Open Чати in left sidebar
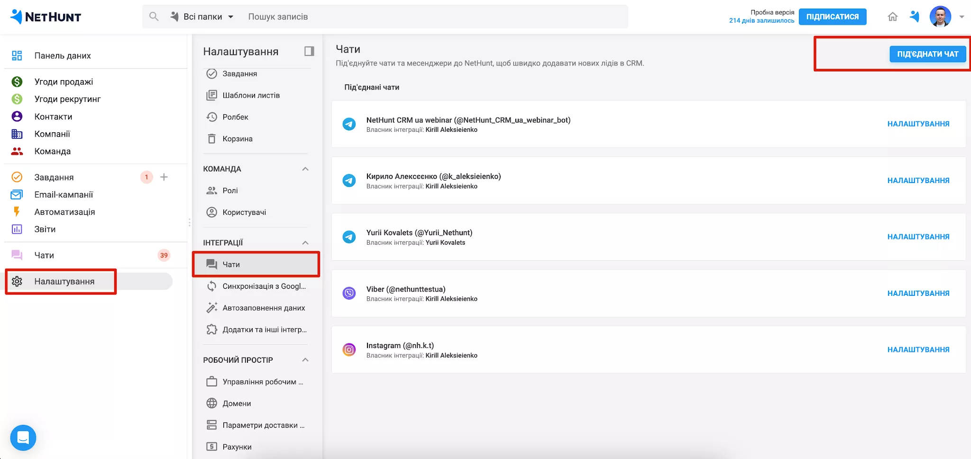The width and height of the screenshot is (971, 459). tap(44, 255)
